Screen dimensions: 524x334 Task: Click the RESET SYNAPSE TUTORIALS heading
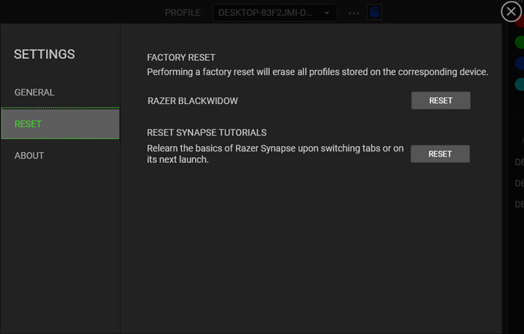pyautogui.click(x=207, y=132)
